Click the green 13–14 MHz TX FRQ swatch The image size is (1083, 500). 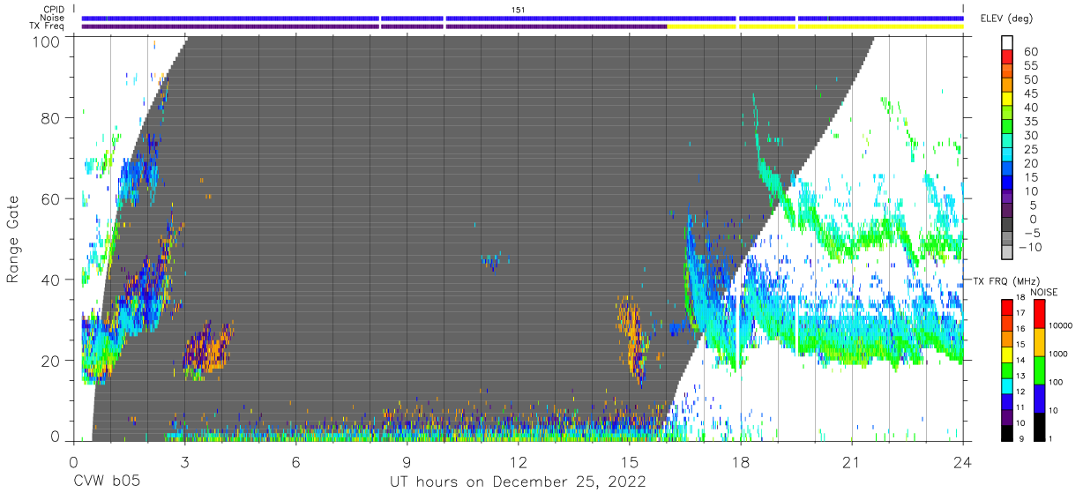click(x=1008, y=369)
